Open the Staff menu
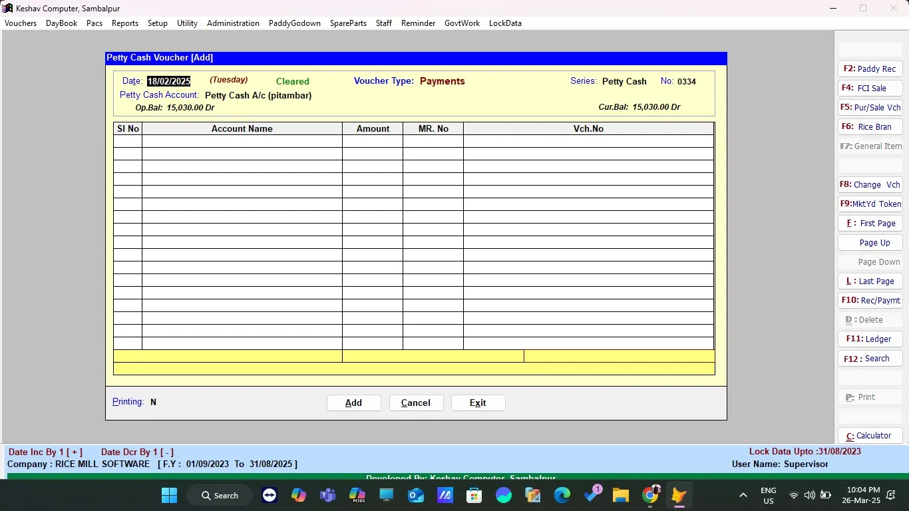 [384, 23]
